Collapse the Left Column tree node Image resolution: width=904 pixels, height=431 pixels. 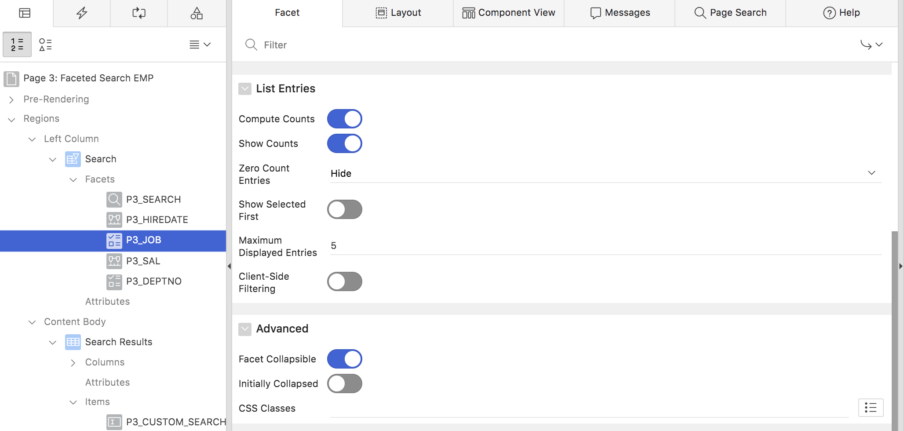point(32,139)
